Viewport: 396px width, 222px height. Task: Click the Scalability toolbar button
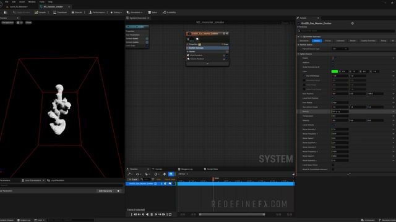pyautogui.click(x=169, y=12)
